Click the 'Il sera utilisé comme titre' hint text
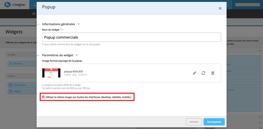Viewport: 263px width, 129px height. click(x=71, y=45)
